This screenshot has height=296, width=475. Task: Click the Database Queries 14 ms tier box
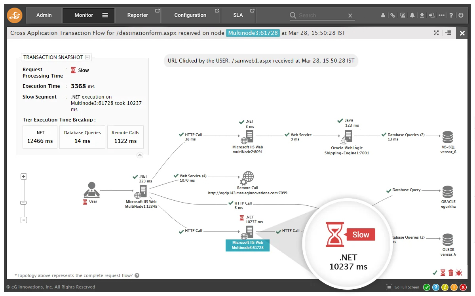(x=82, y=137)
